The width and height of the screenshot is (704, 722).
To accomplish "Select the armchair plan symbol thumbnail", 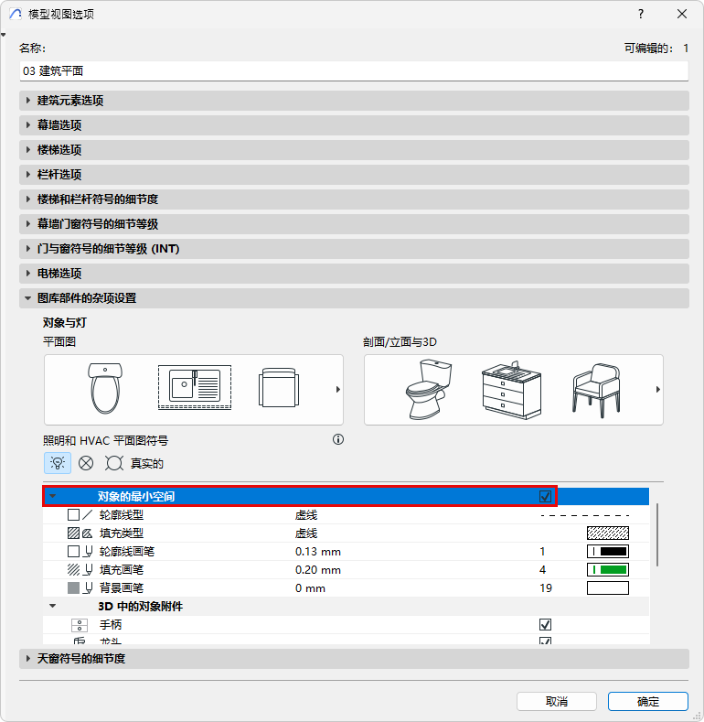I will click(279, 387).
